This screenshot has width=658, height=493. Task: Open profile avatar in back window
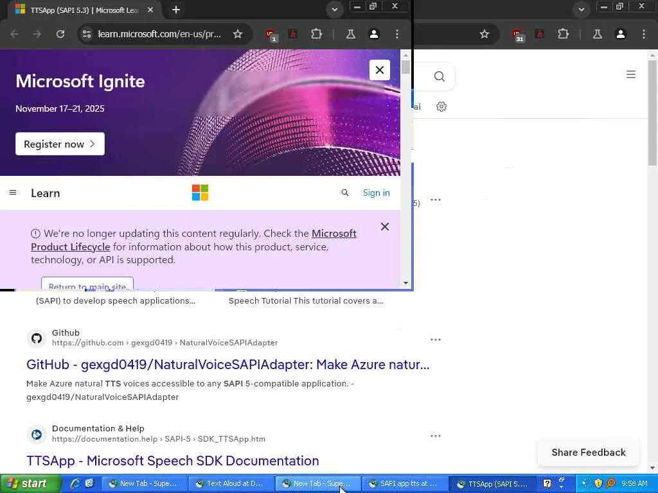click(x=621, y=34)
